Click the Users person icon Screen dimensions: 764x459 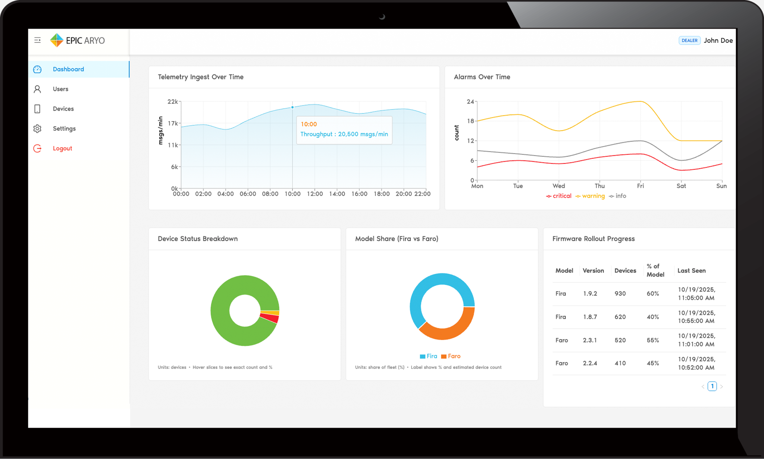pos(37,89)
